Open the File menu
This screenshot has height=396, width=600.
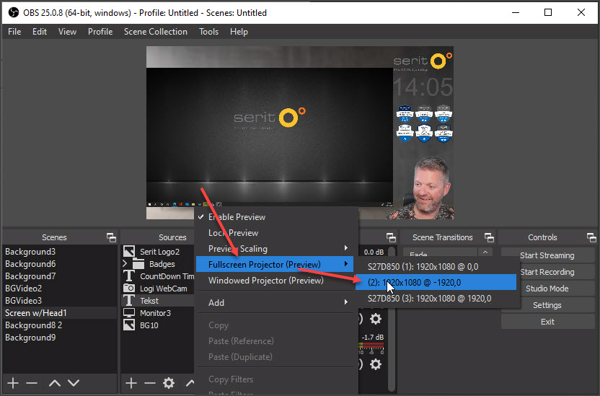(14, 32)
